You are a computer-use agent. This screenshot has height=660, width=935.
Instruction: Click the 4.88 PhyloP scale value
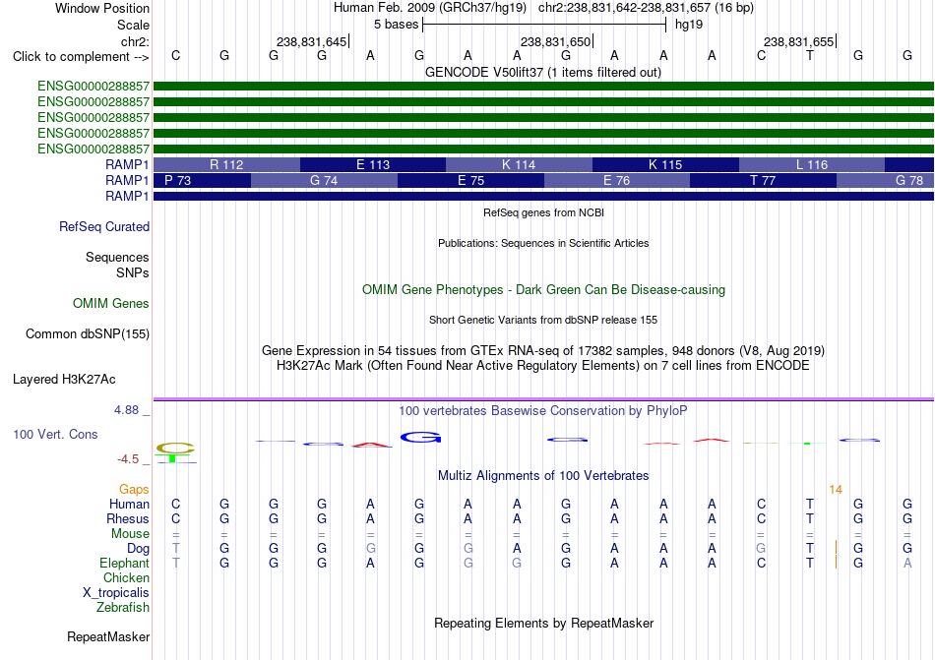pyautogui.click(x=126, y=410)
